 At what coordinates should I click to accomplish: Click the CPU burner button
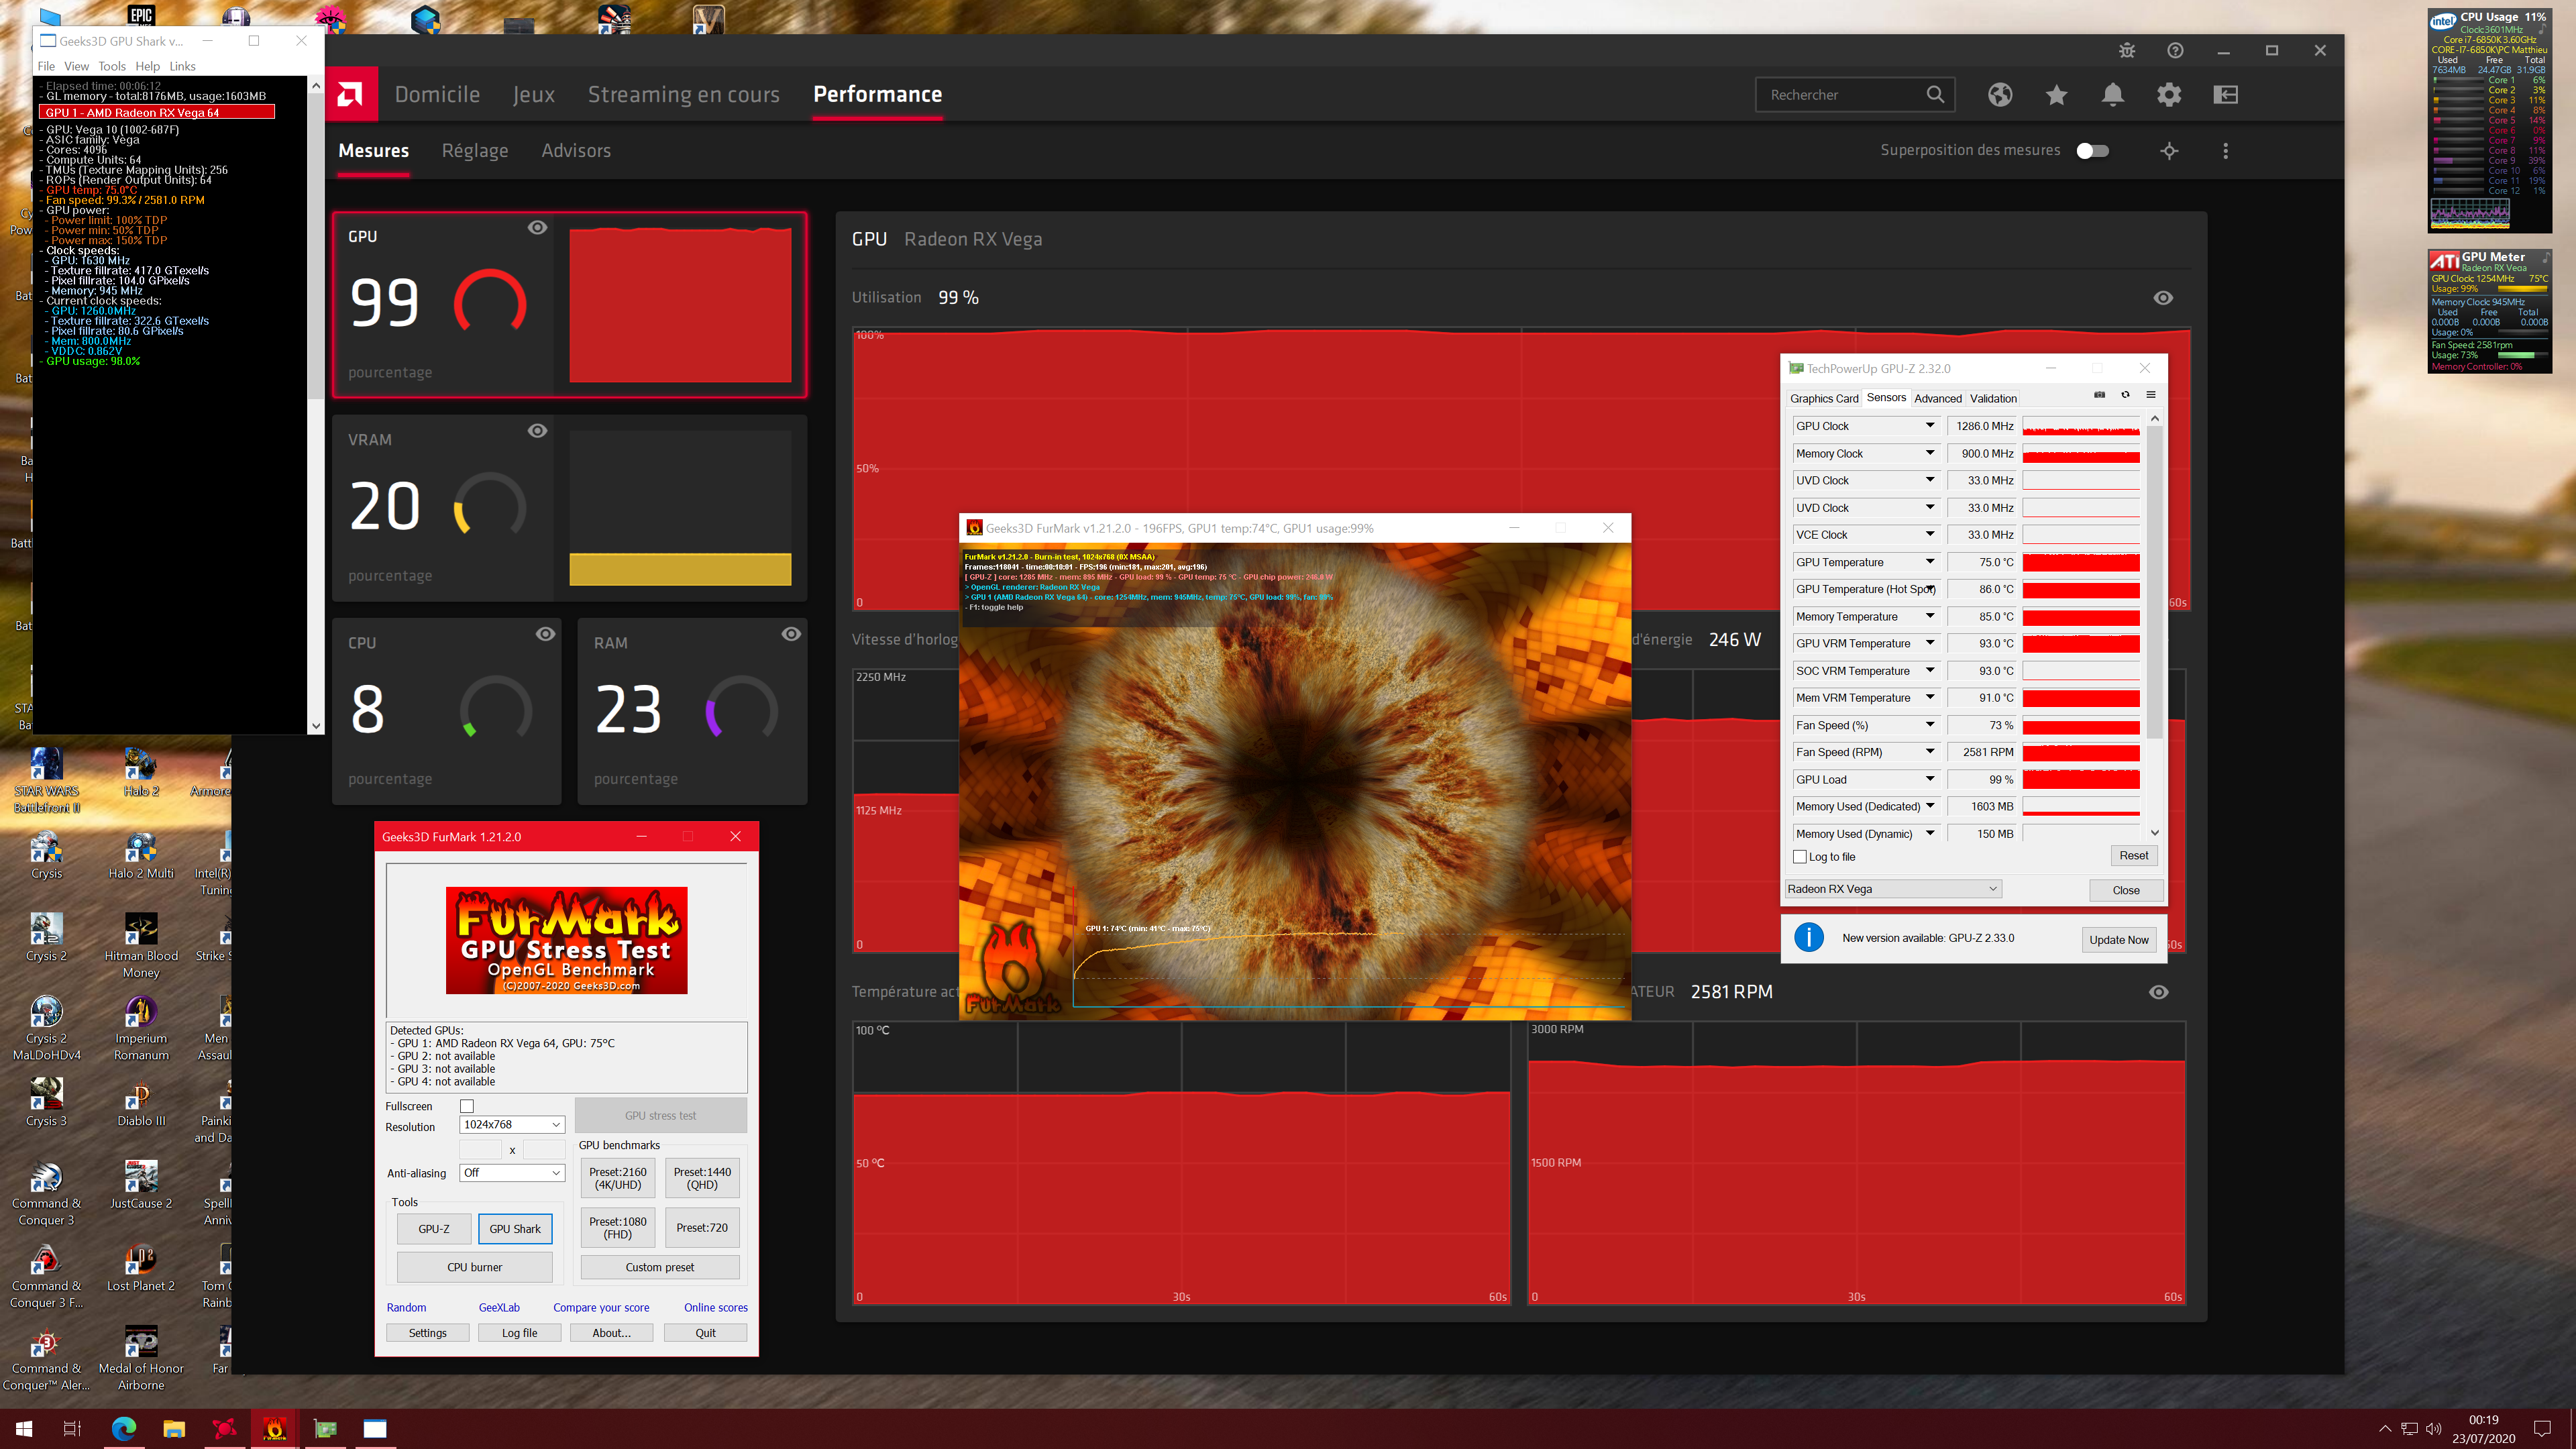point(474,1267)
